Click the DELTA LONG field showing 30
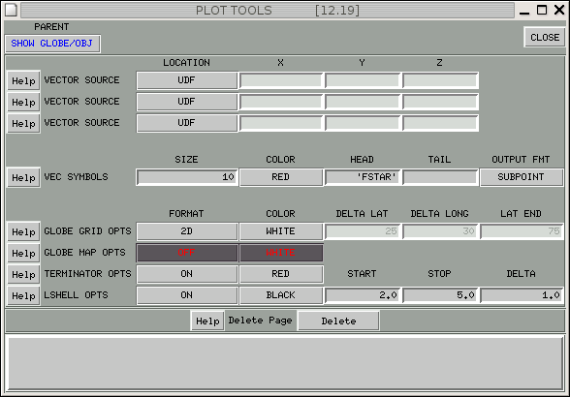Screen dimensions: 570x397 pyautogui.click(x=440, y=231)
